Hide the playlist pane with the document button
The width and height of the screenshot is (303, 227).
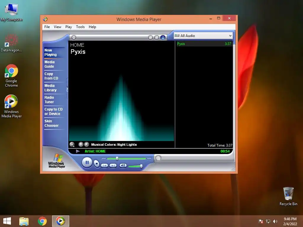[163, 38]
